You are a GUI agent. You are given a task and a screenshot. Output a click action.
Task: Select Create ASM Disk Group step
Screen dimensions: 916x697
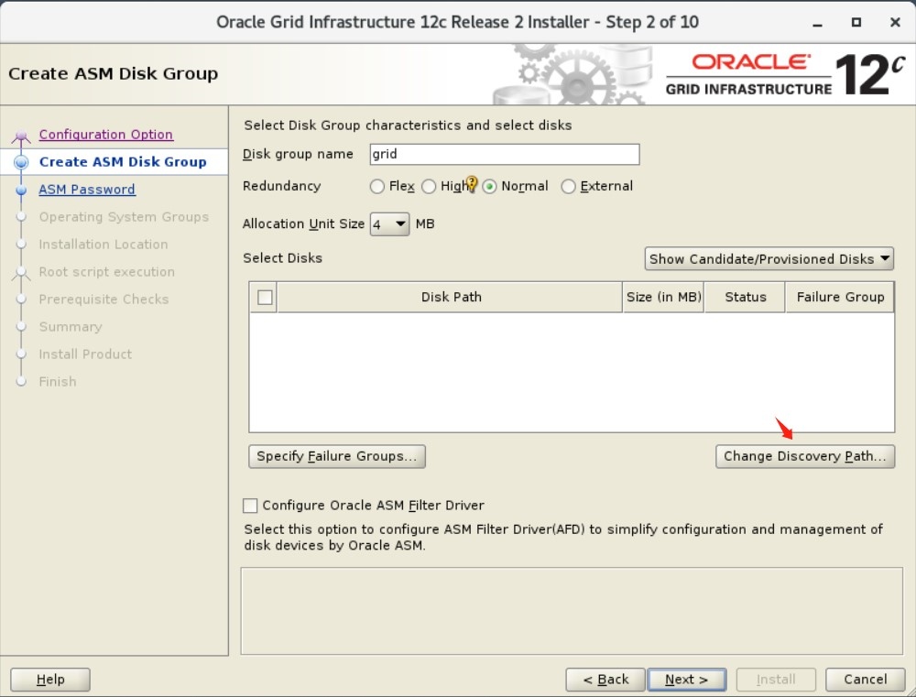coord(123,162)
